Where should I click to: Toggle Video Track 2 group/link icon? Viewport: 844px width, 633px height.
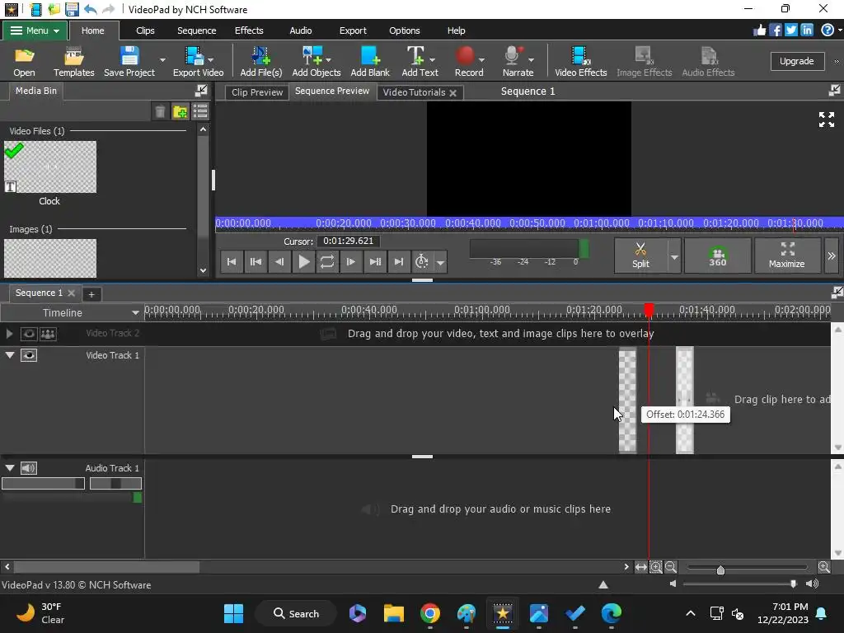click(x=48, y=334)
